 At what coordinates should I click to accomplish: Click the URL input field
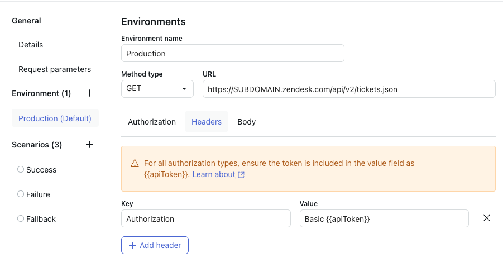[349, 89]
